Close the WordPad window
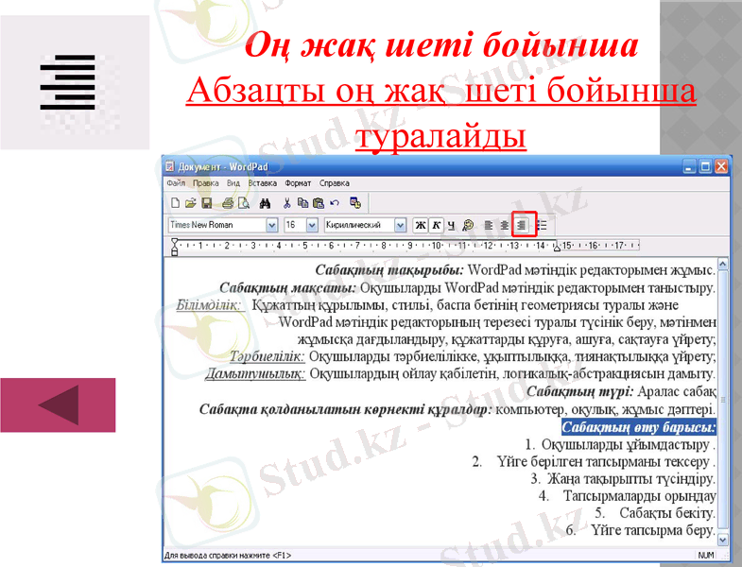This screenshot has height=567, width=742. [x=721, y=166]
